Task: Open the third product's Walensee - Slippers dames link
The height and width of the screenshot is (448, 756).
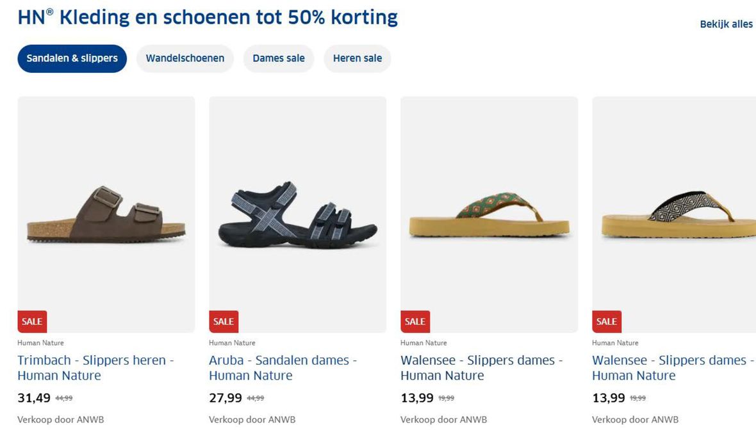Action: pos(482,368)
